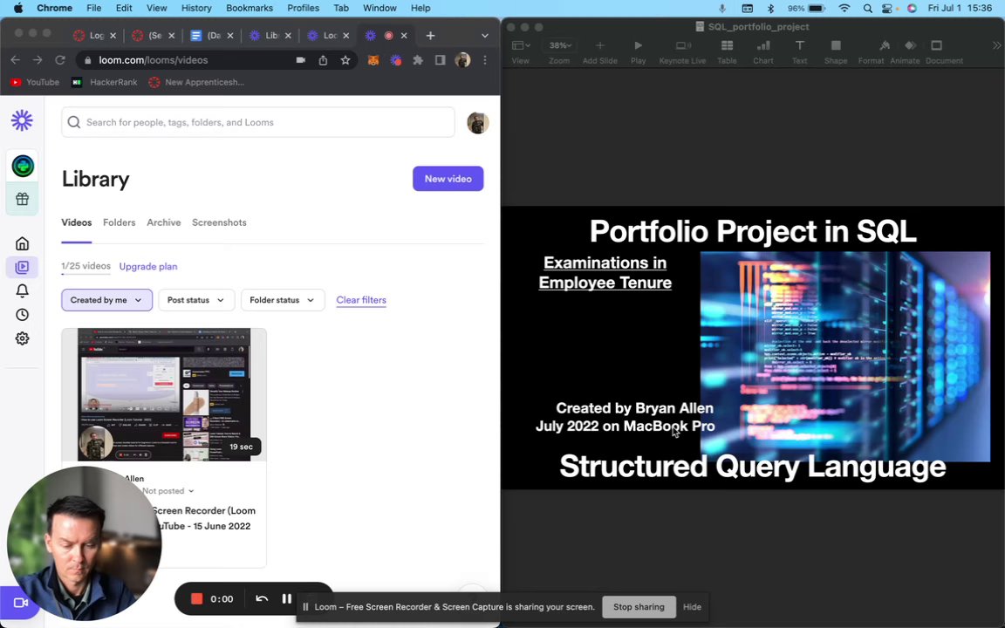The image size is (1005, 628).
Task: Open History menu in menu bar
Action: [x=196, y=8]
